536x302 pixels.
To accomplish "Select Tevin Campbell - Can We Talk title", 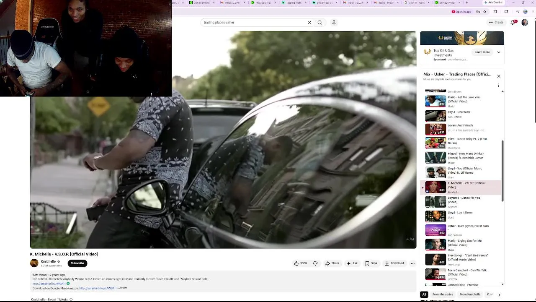I will [x=467, y=272].
